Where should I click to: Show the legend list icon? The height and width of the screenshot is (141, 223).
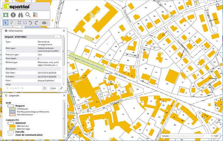[x=35, y=15]
